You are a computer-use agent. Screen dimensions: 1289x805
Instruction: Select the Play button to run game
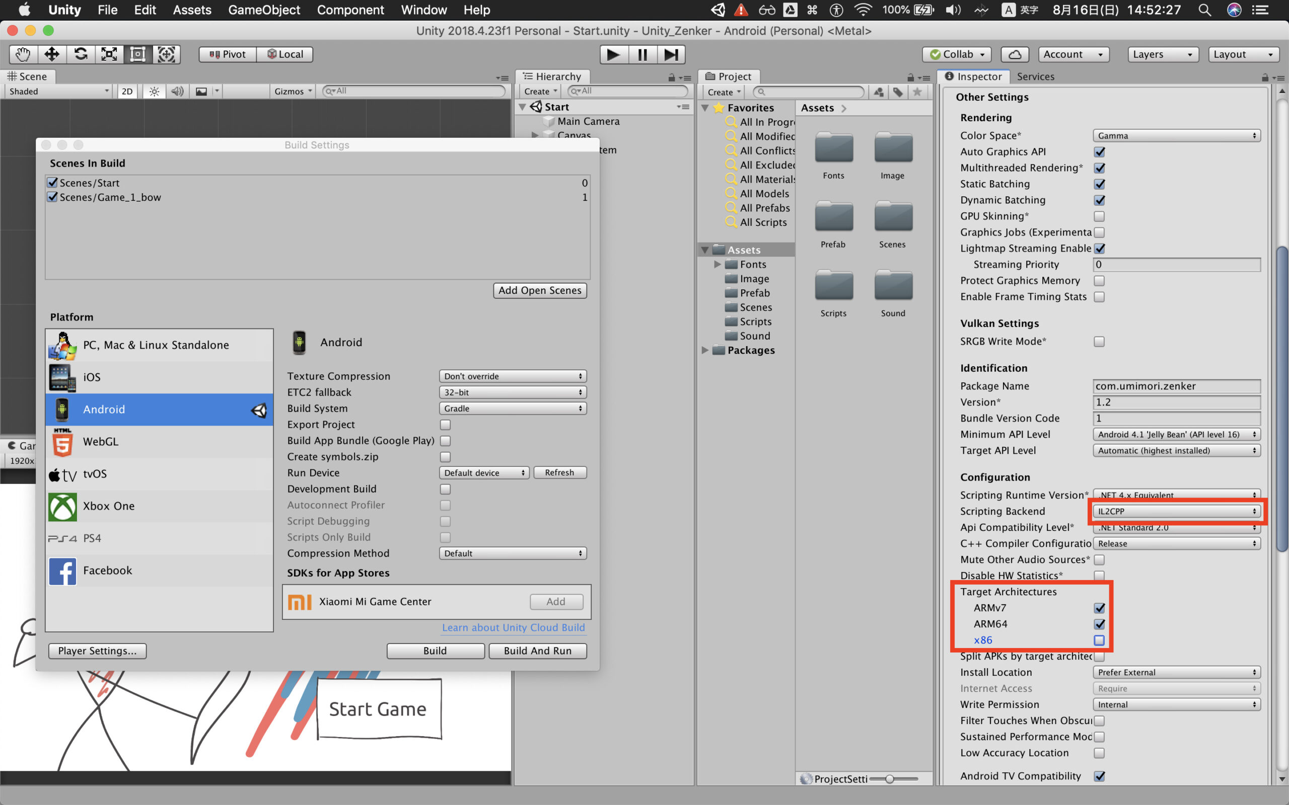tap(613, 54)
